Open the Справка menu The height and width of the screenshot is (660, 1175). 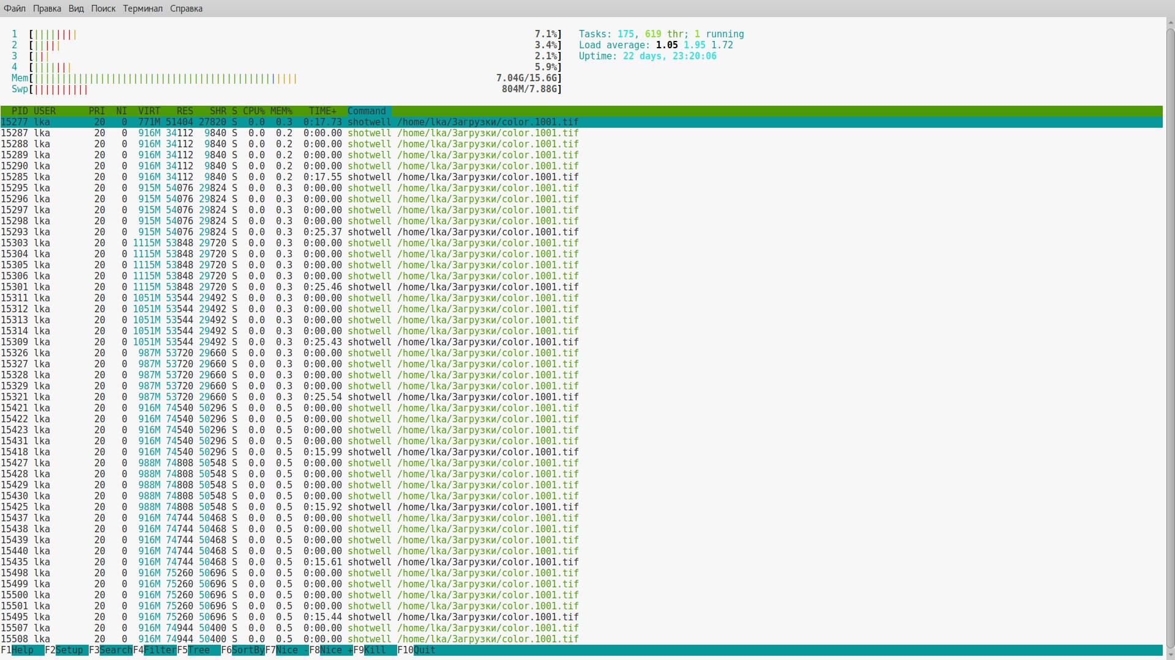(186, 9)
